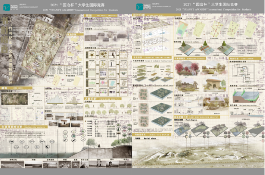
Task: Click the brown radial circle concept diagram
Action: 92,55
